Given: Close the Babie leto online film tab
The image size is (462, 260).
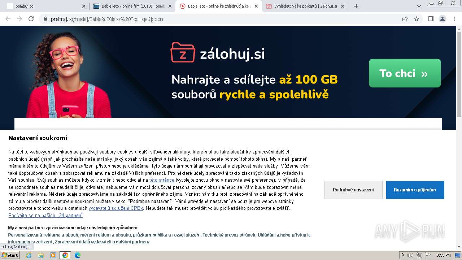Looking at the screenshot, I should click(170, 6).
